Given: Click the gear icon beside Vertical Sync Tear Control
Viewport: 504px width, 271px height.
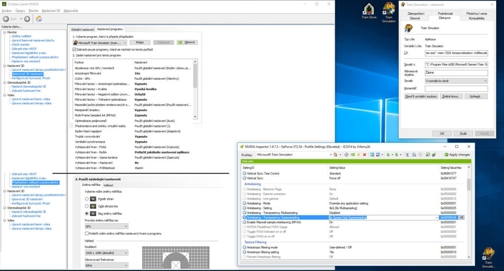Looking at the screenshot, I should click(x=244, y=174).
